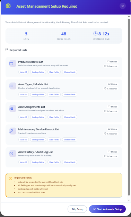Select Products (Assets) List title
The width and height of the screenshot is (131, 217).
click(x=31, y=62)
